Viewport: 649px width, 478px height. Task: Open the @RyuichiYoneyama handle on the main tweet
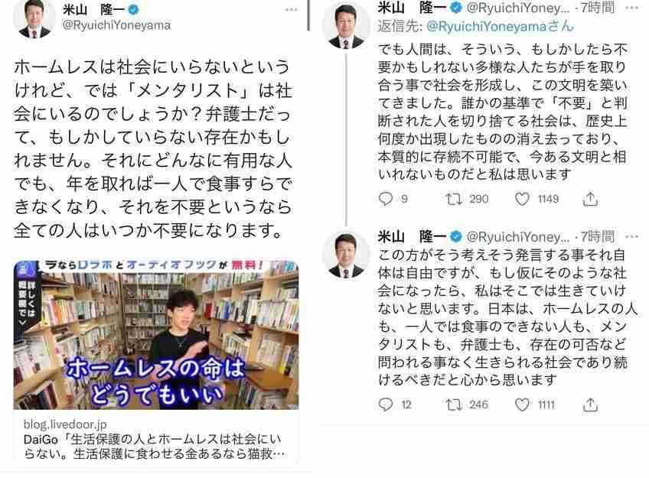tap(116, 25)
